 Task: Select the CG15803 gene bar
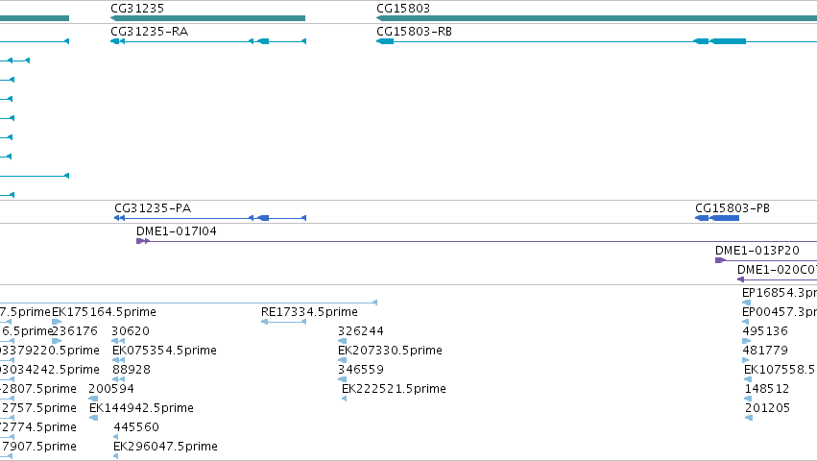tap(596, 18)
